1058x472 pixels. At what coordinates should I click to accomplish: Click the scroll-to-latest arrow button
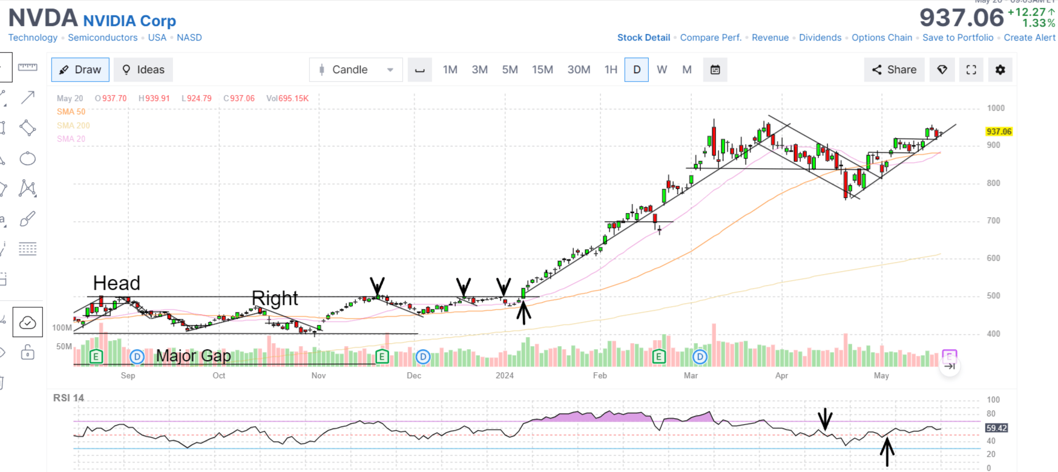click(950, 366)
